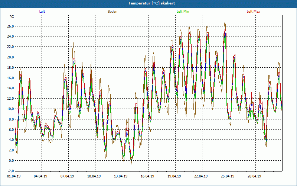Screen dimensions: 297x186
Task: Click the chart title Temperatur [°C] skaliert
Action: 151,3
